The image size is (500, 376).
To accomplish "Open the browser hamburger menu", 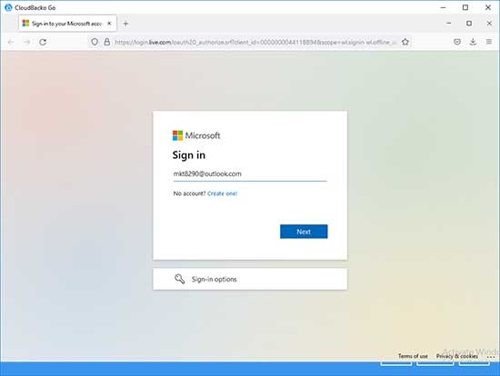I will pos(489,42).
